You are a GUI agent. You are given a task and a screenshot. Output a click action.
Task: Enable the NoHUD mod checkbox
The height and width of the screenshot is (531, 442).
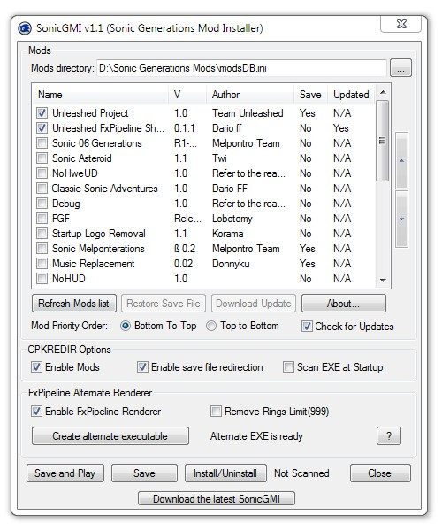pyautogui.click(x=42, y=279)
